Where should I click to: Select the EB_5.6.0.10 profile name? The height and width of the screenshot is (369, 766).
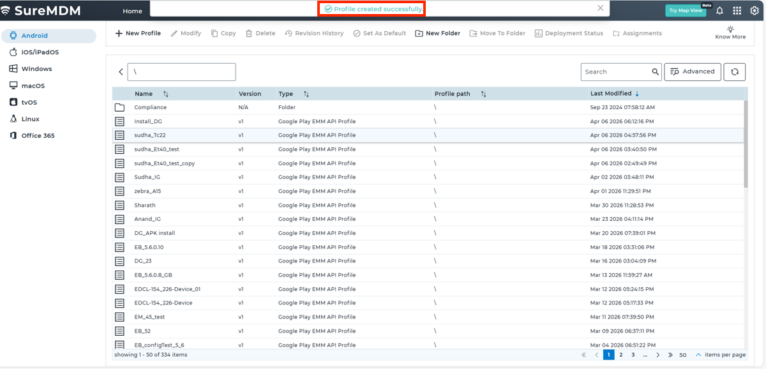[149, 247]
